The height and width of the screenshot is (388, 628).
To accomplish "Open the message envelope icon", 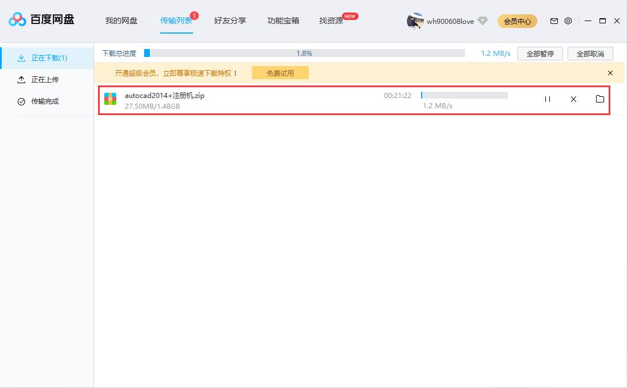I will 553,21.
